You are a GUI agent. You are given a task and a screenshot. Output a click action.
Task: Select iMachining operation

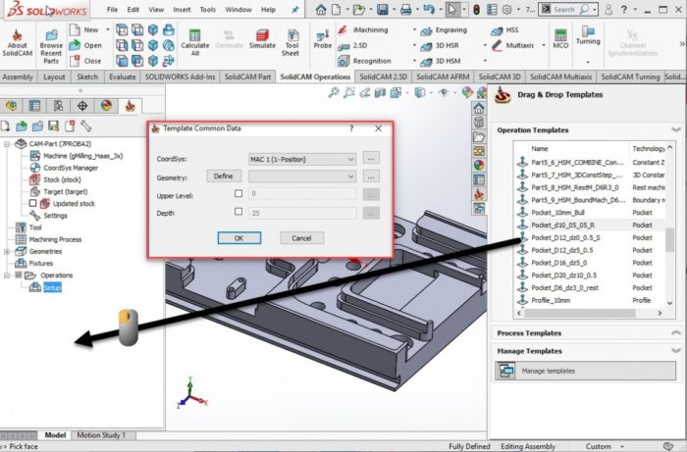[364, 29]
